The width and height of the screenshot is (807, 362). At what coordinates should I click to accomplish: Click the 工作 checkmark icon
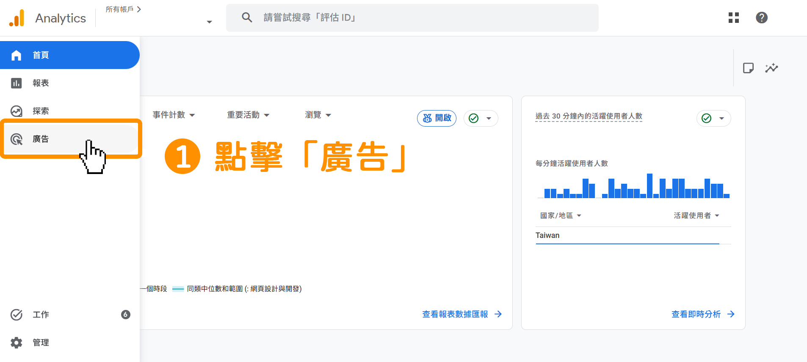click(17, 315)
